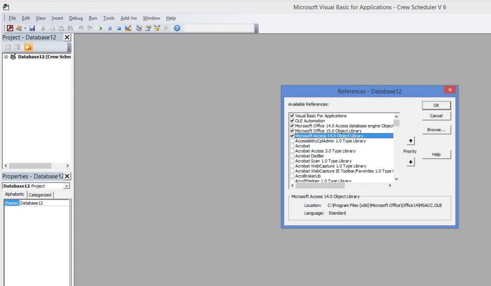The image size is (491, 286).
Task: Check Acrobat Scan 1.0 Type Library
Action: click(292, 161)
